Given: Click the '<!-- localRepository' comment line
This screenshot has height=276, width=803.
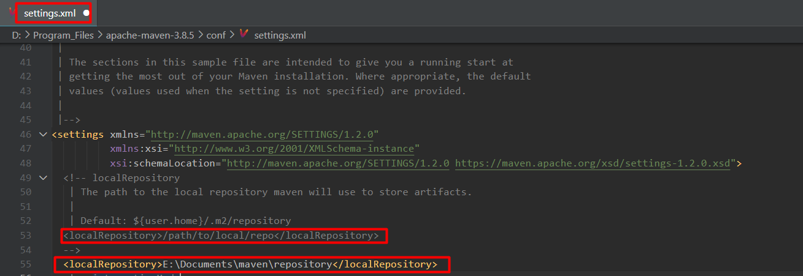Looking at the screenshot, I should tap(121, 178).
